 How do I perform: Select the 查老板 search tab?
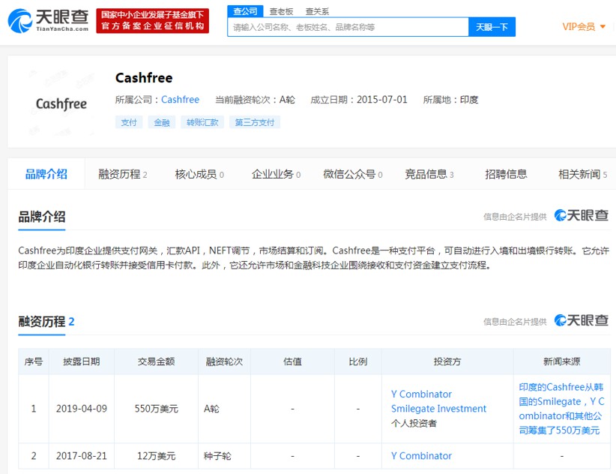pyautogui.click(x=281, y=12)
